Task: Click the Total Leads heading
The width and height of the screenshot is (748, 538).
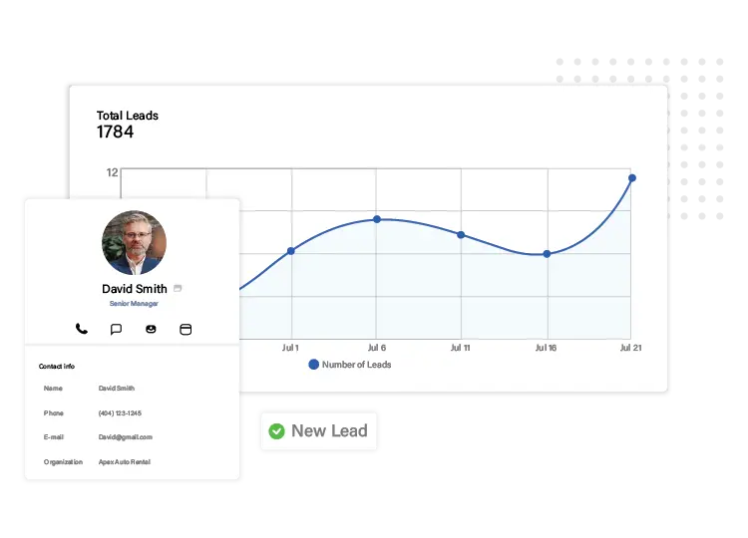Action: (127, 116)
